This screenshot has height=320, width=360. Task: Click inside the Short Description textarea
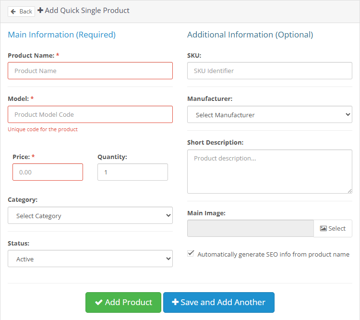pos(269,171)
